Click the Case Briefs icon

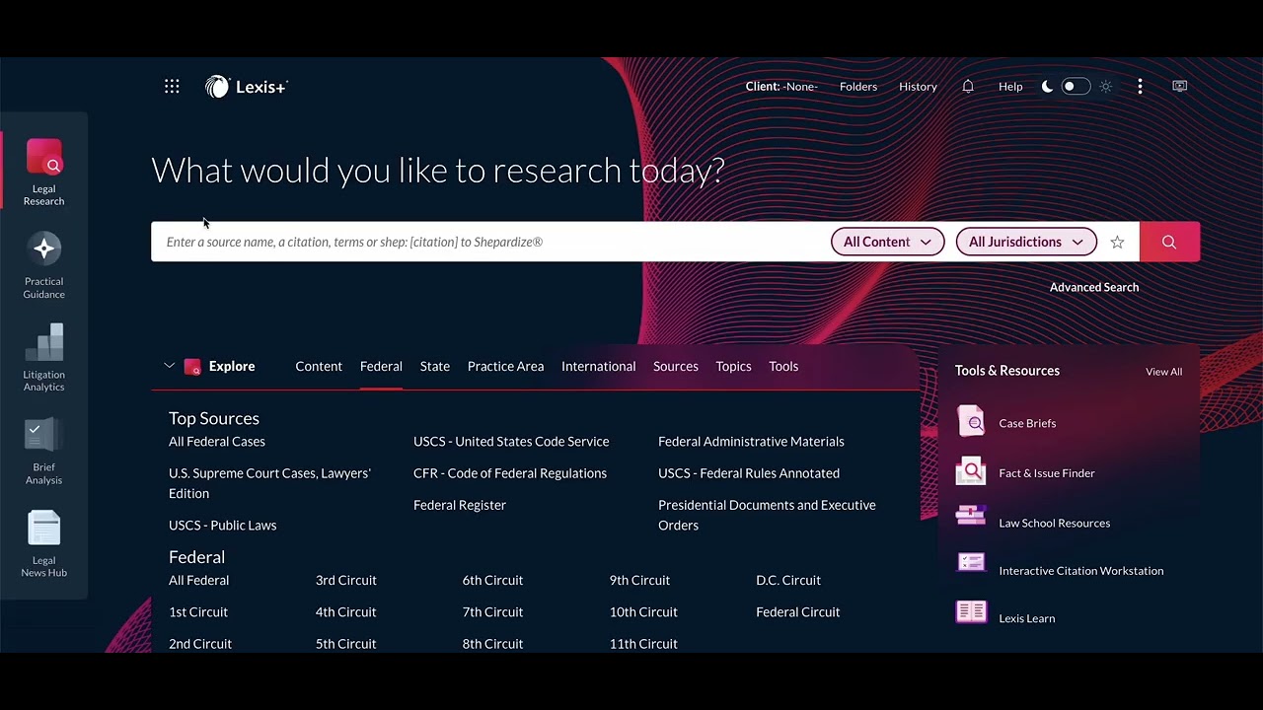point(971,422)
